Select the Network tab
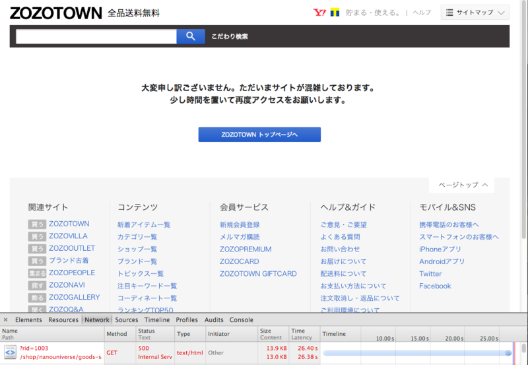Screen dimensions: 528x365 click(x=97, y=320)
